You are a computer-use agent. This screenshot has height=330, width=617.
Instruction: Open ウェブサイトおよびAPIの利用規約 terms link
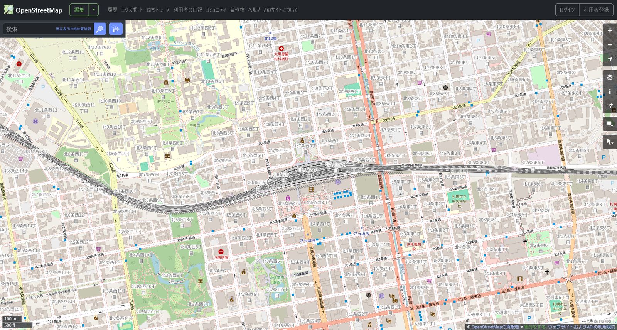click(x=582, y=327)
